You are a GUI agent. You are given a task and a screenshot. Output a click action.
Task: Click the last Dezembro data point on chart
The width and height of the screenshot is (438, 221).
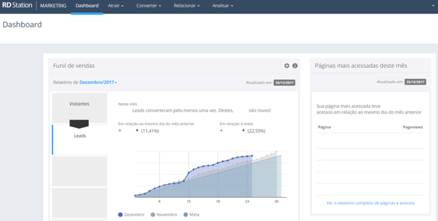click(252, 156)
